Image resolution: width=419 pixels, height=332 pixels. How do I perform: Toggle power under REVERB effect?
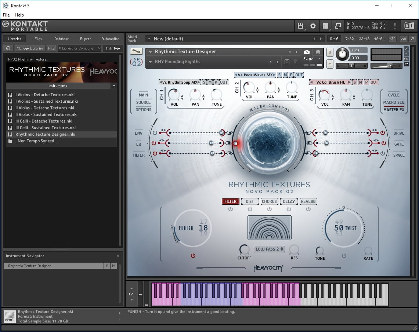(308, 209)
